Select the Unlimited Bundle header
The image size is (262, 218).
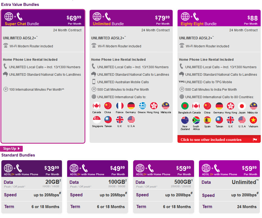131,18
